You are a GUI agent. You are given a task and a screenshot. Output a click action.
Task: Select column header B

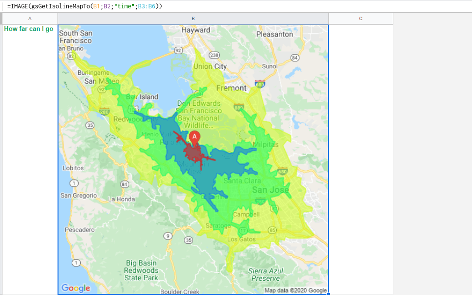click(193, 18)
